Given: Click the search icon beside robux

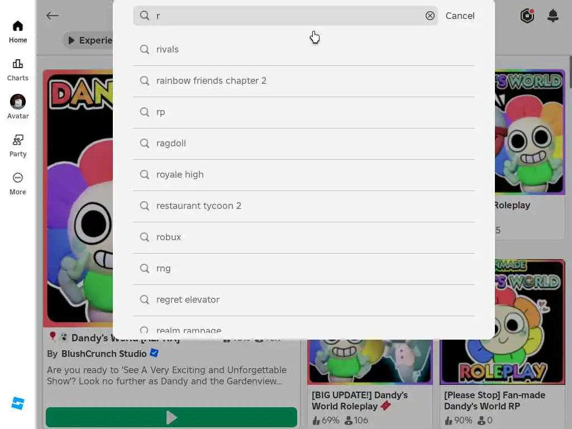Looking at the screenshot, I should point(145,237).
